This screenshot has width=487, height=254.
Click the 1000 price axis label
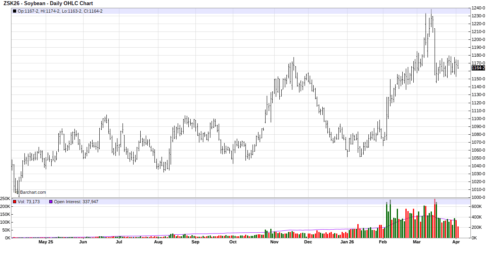point(478,197)
